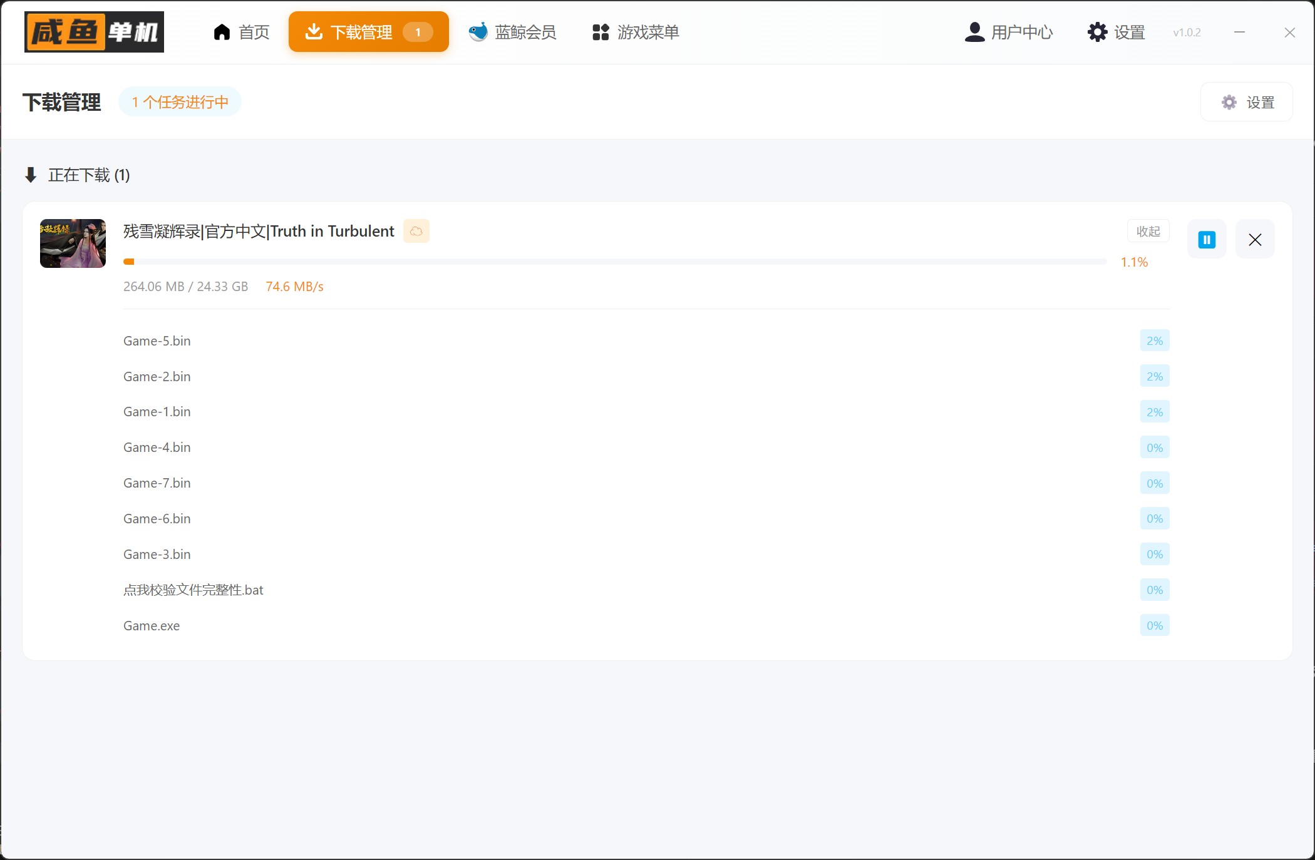Minimize the application window

[1239, 32]
